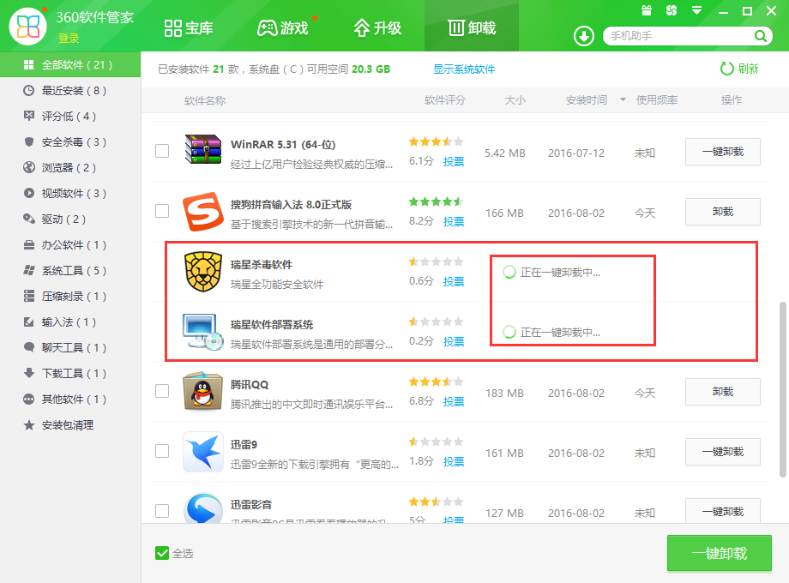This screenshot has width=789, height=583.
Task: Click 一键卸载 button for 迅雷影音
Action: [723, 511]
